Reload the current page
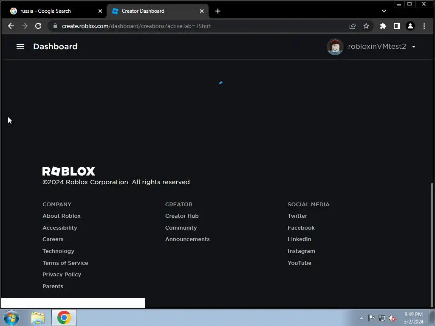 pos(38,26)
